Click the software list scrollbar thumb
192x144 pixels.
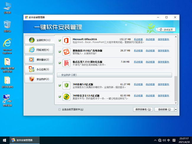(176, 89)
